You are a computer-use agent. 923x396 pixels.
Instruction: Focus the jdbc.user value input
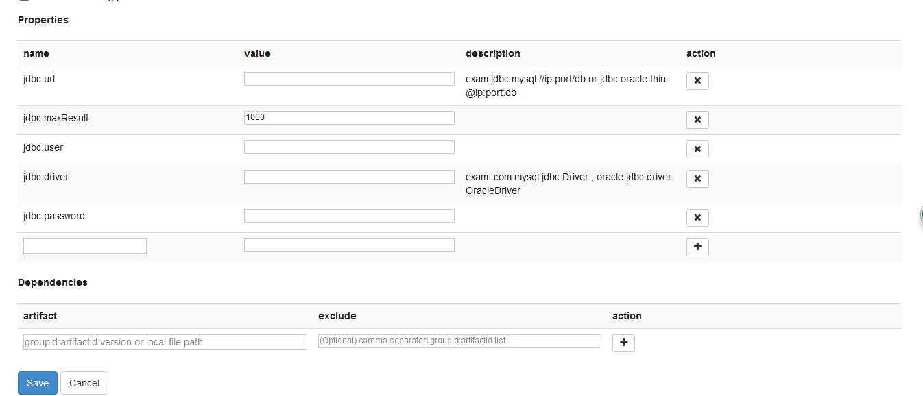point(349,147)
